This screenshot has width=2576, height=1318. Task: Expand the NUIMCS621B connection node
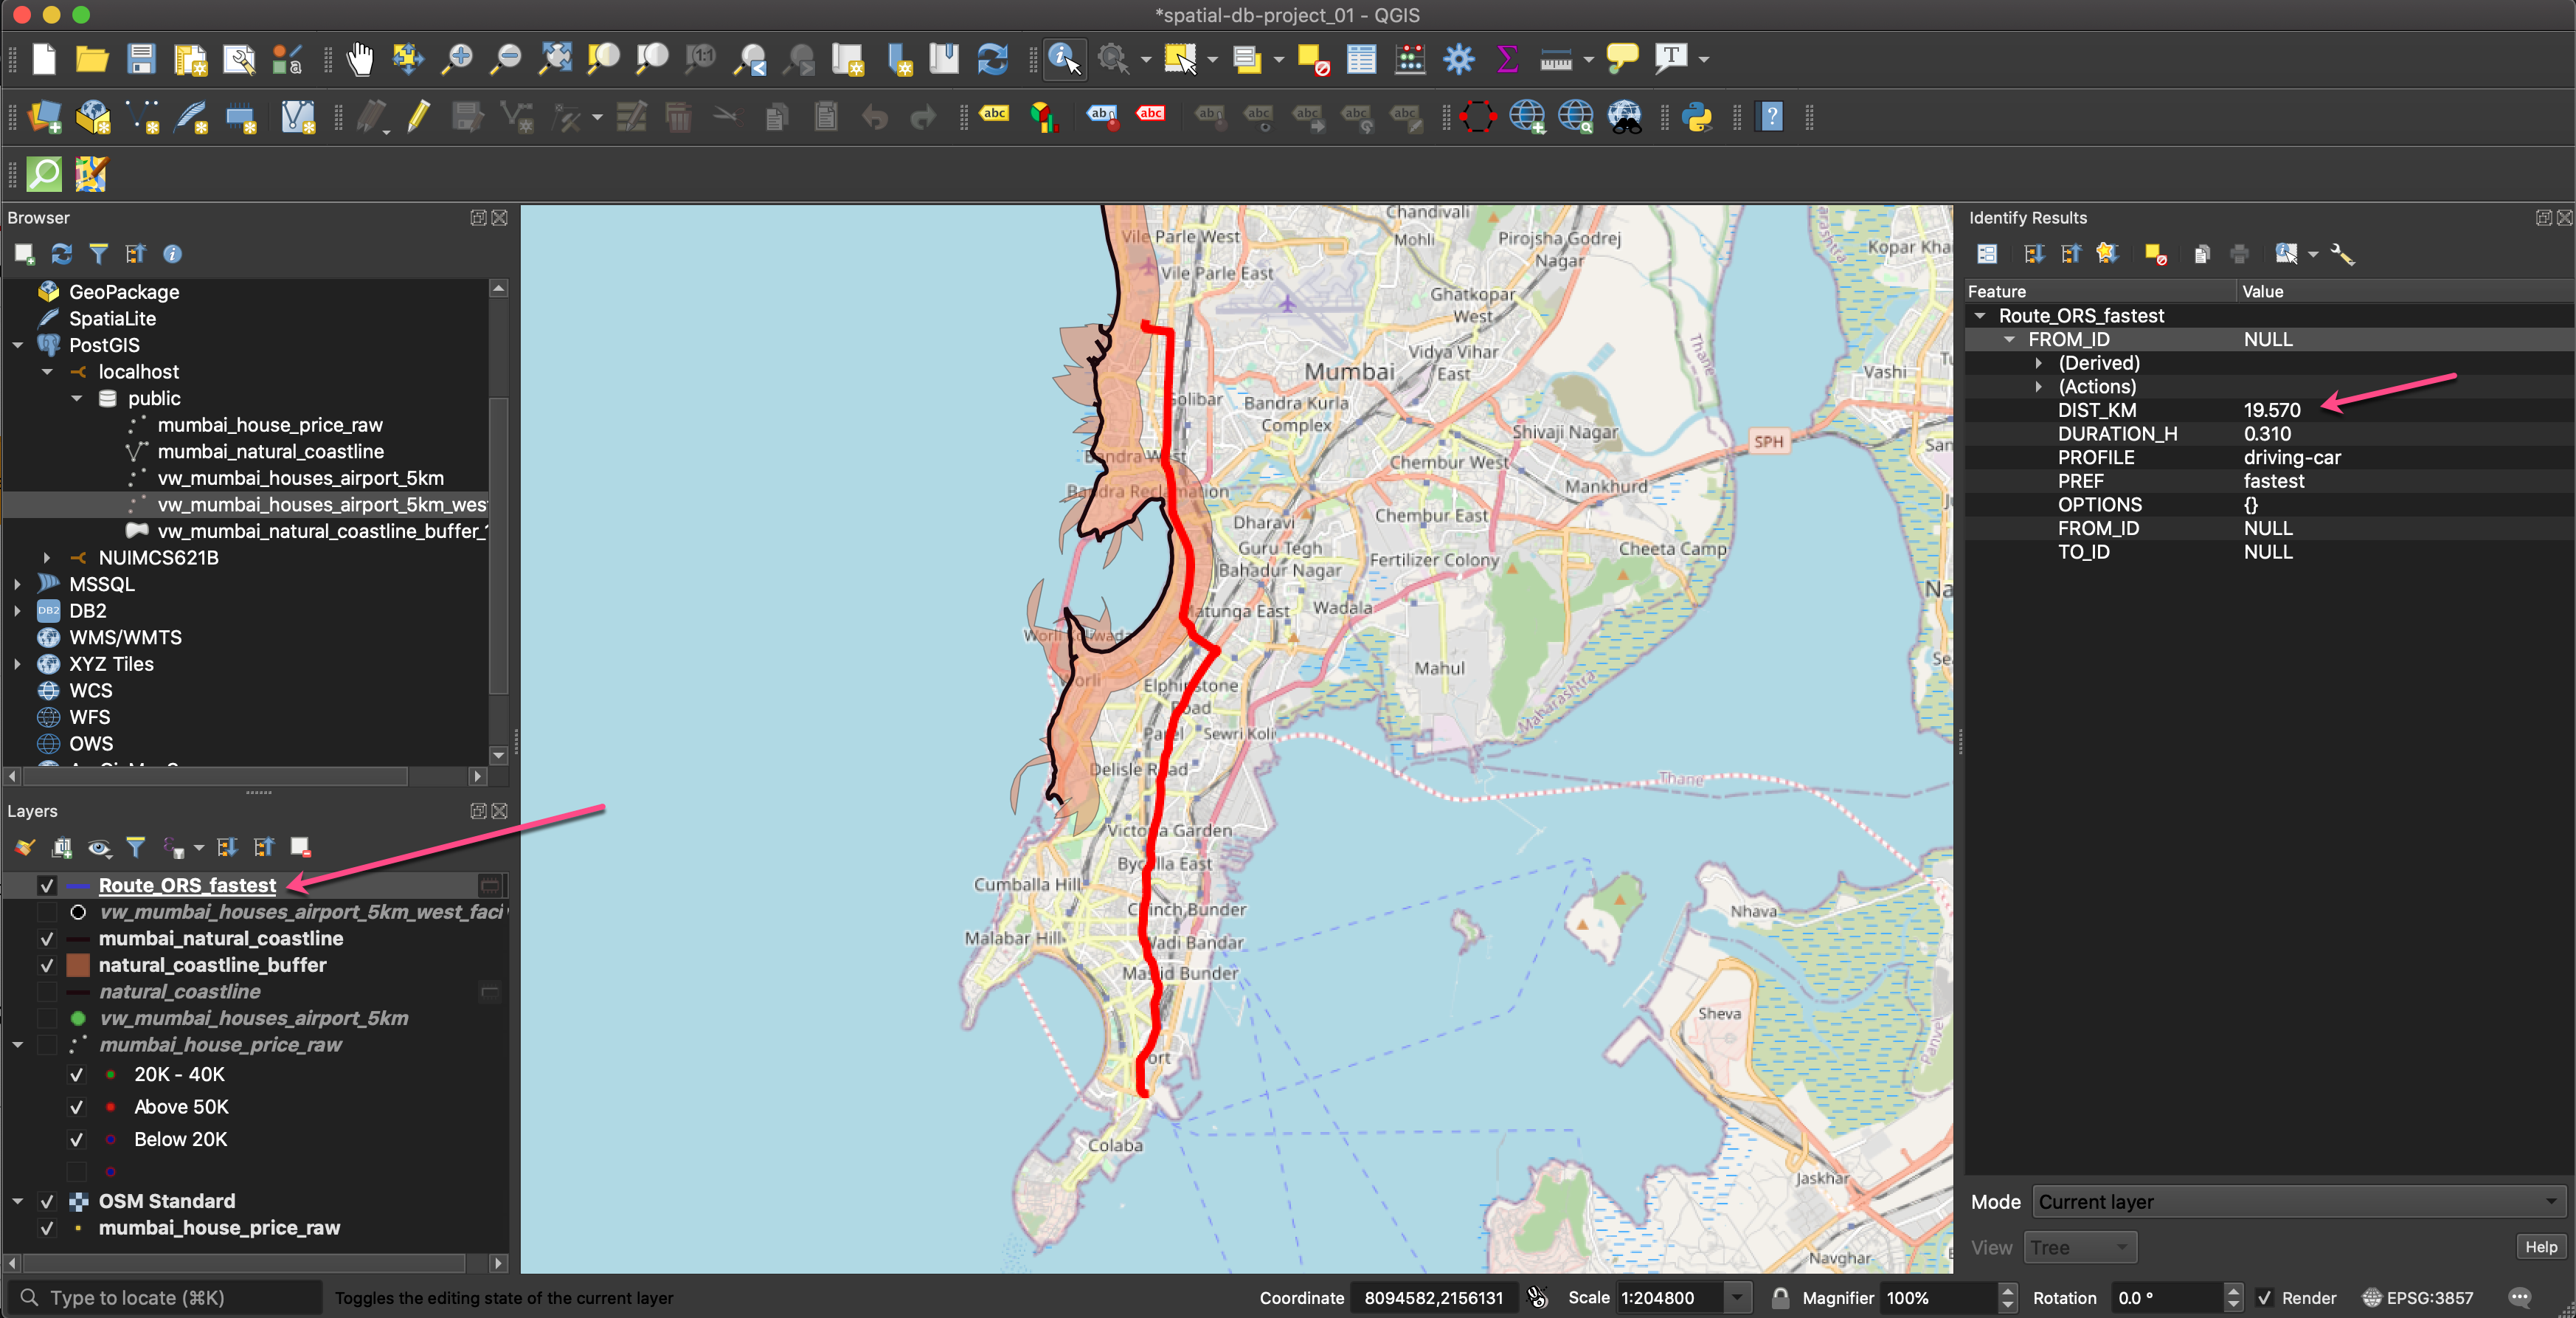(x=47, y=558)
